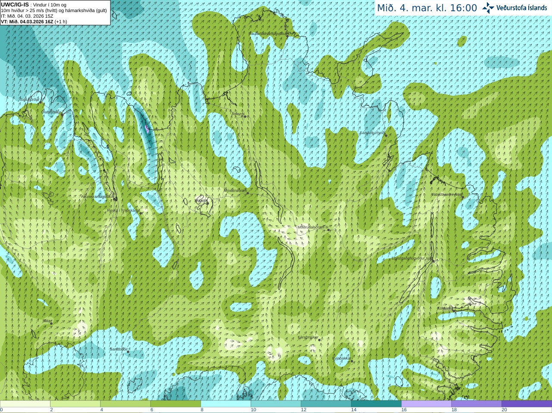Click the legend tick value 20
Screen dimensions: 552x413
point(504,410)
